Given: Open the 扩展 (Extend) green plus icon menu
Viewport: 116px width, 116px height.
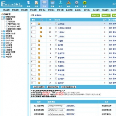Looking at the screenshot, I should point(85,4).
